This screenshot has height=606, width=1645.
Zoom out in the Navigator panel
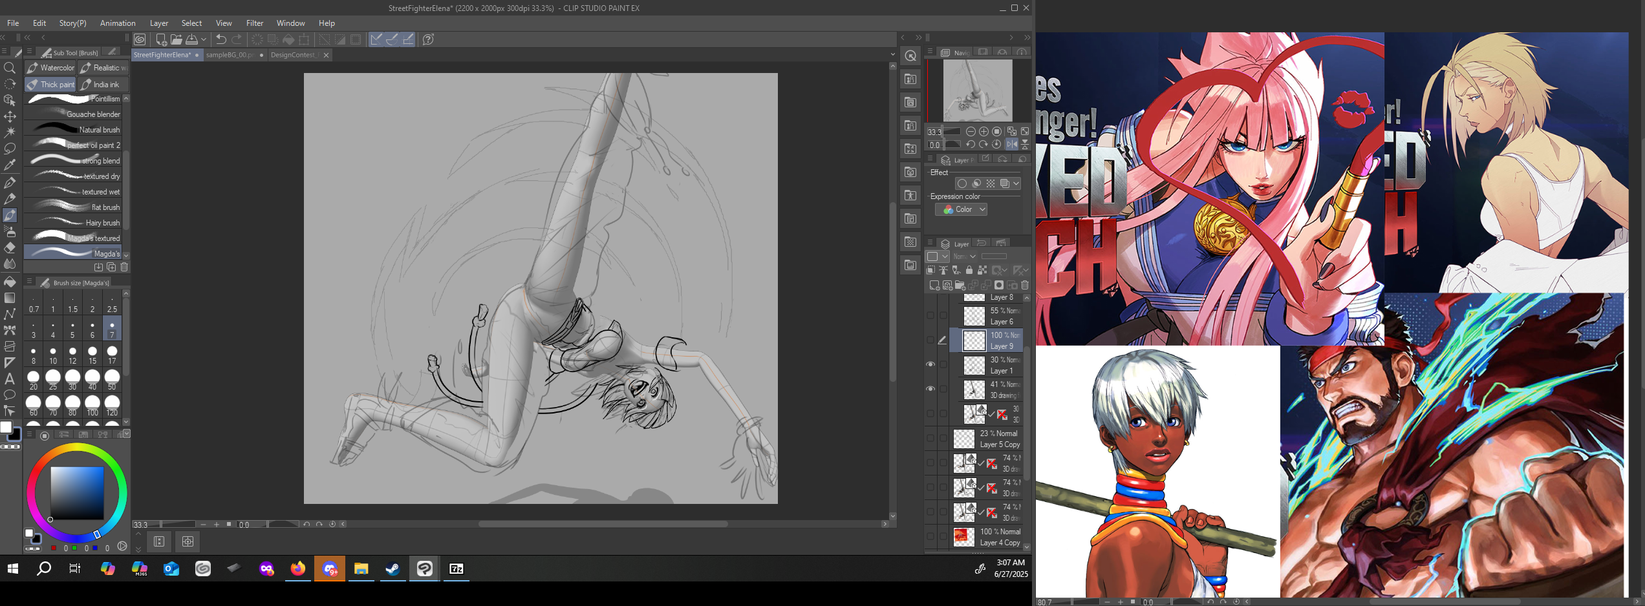click(x=971, y=131)
